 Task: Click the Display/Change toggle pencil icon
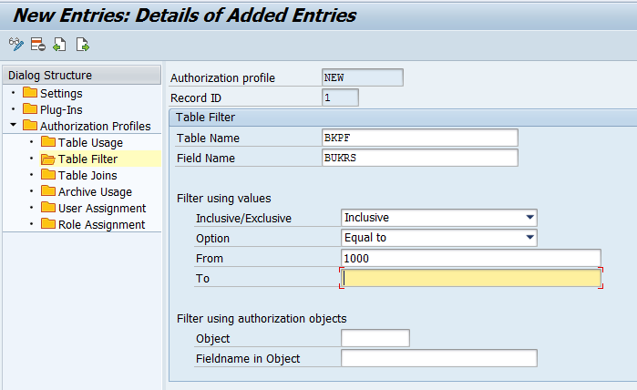tap(16, 45)
